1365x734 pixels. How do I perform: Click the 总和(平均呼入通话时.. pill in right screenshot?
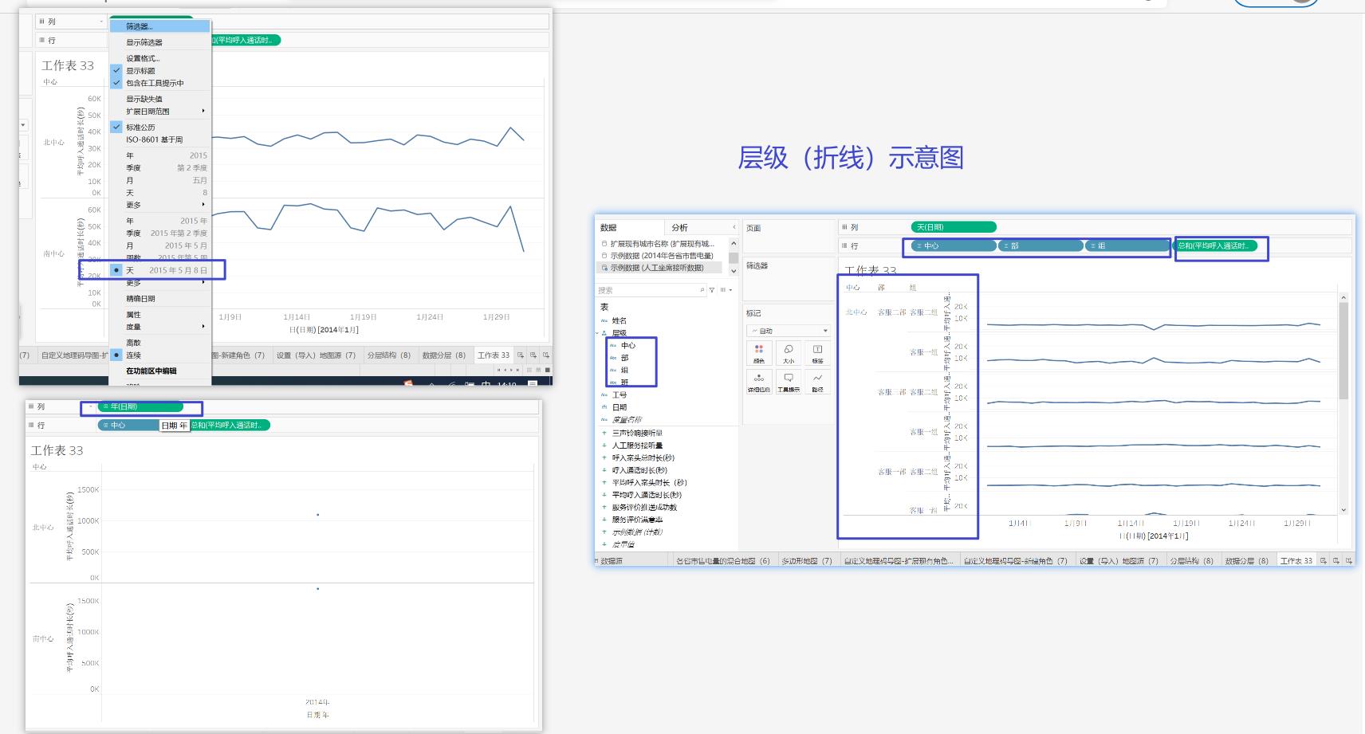pos(1217,245)
